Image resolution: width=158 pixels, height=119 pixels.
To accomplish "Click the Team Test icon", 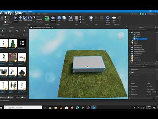I will click(x=114, y=19).
